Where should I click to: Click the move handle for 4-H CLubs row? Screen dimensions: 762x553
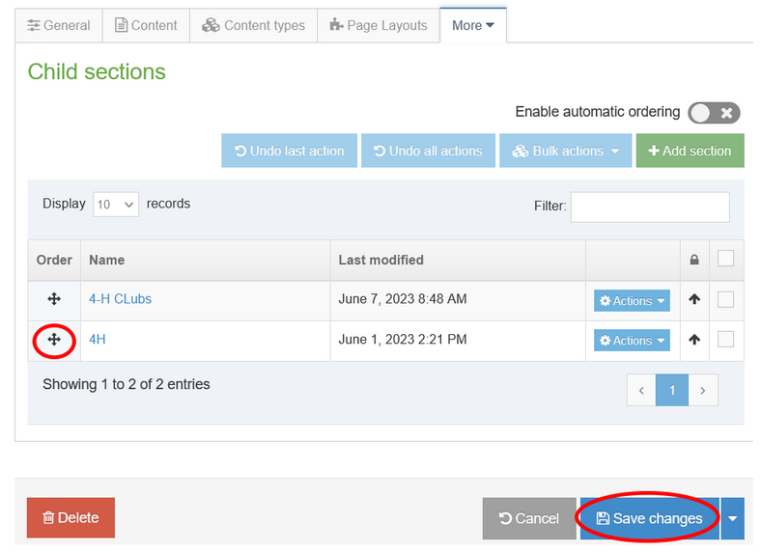54,299
